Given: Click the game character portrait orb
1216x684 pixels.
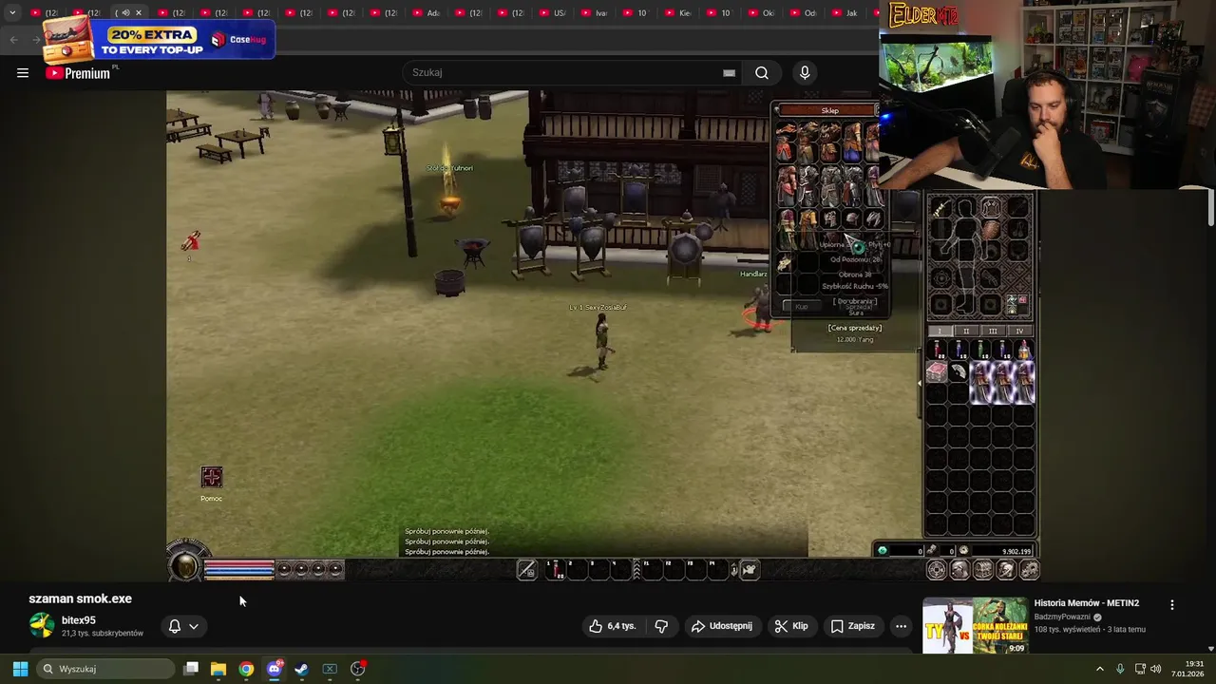Looking at the screenshot, I should click(x=186, y=565).
